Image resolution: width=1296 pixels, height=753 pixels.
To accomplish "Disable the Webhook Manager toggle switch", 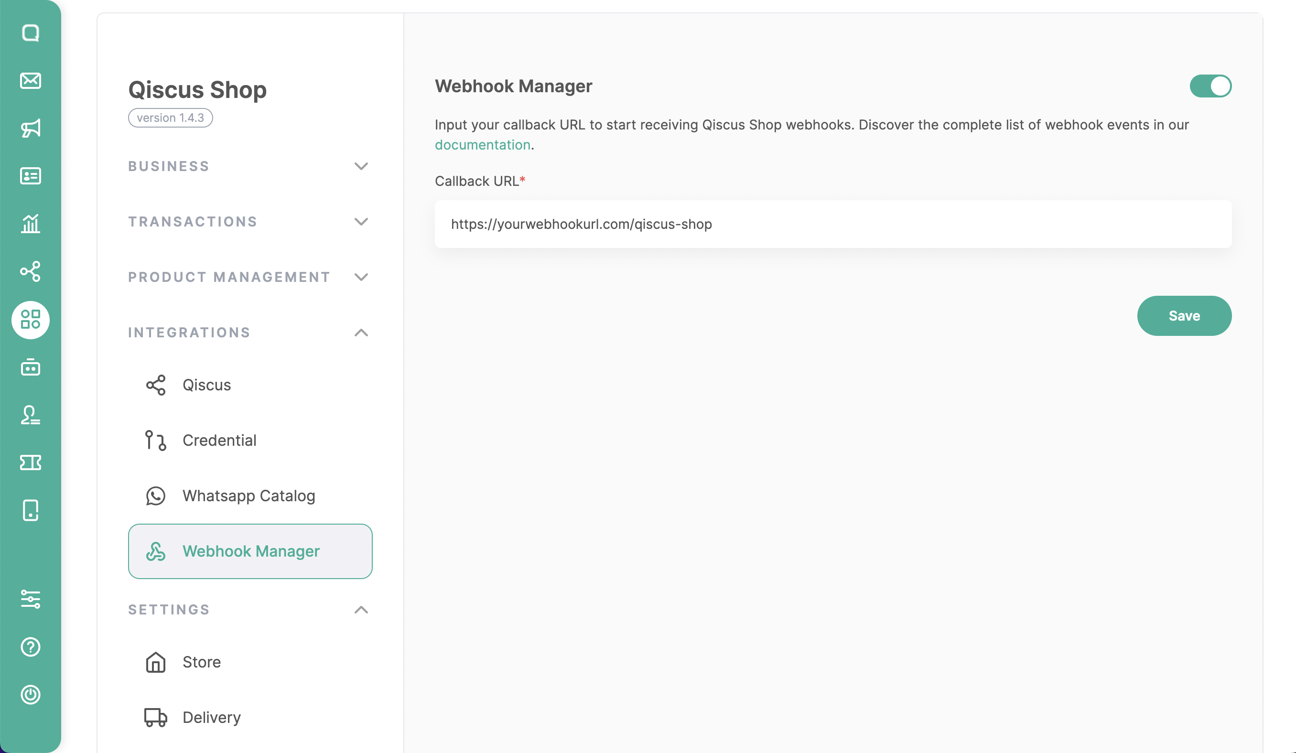I will coord(1210,86).
